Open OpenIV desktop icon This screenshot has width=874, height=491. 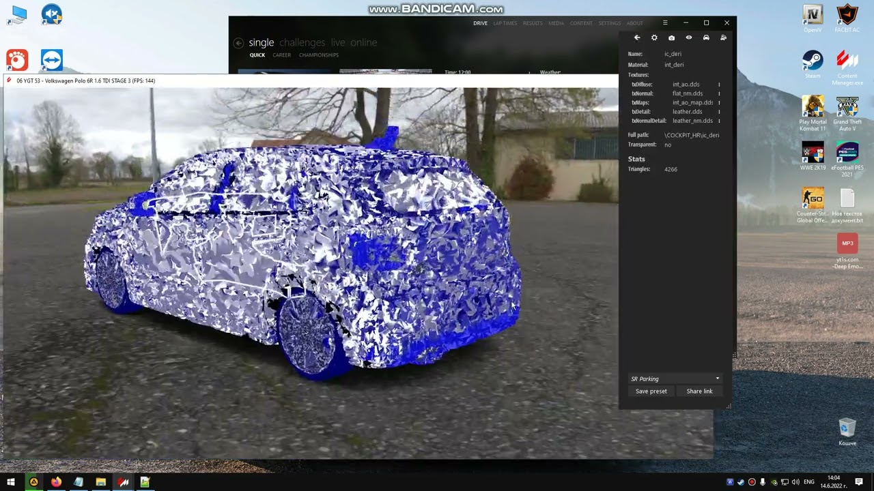point(813,18)
